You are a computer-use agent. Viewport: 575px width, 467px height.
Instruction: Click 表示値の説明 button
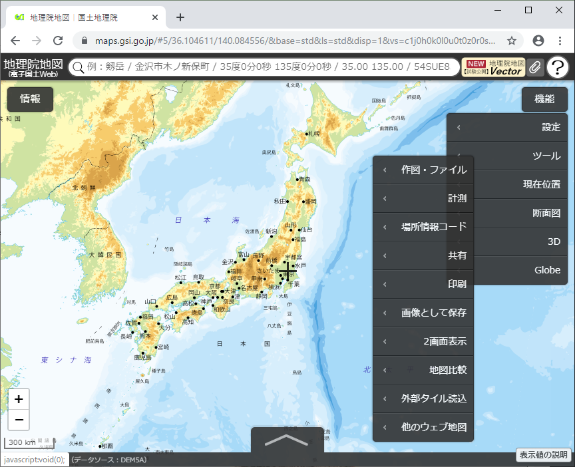coord(543,454)
